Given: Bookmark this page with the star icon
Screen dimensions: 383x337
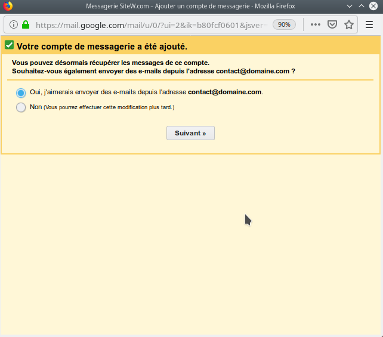Looking at the screenshot, I should (349, 25).
